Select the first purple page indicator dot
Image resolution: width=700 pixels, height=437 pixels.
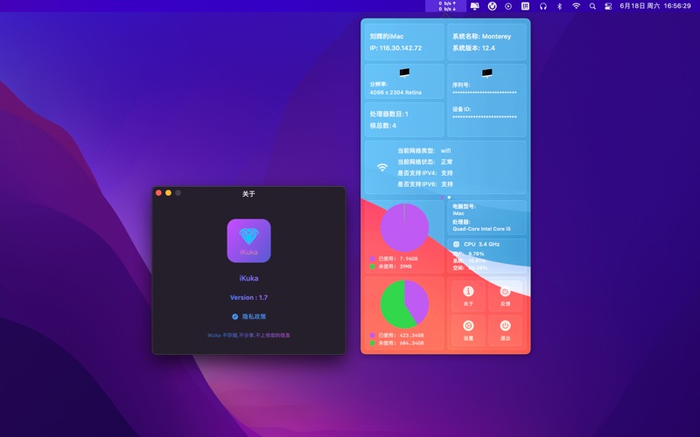tap(442, 198)
